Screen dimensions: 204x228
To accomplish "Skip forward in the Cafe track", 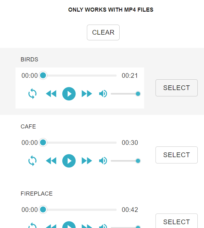I will click(87, 161).
